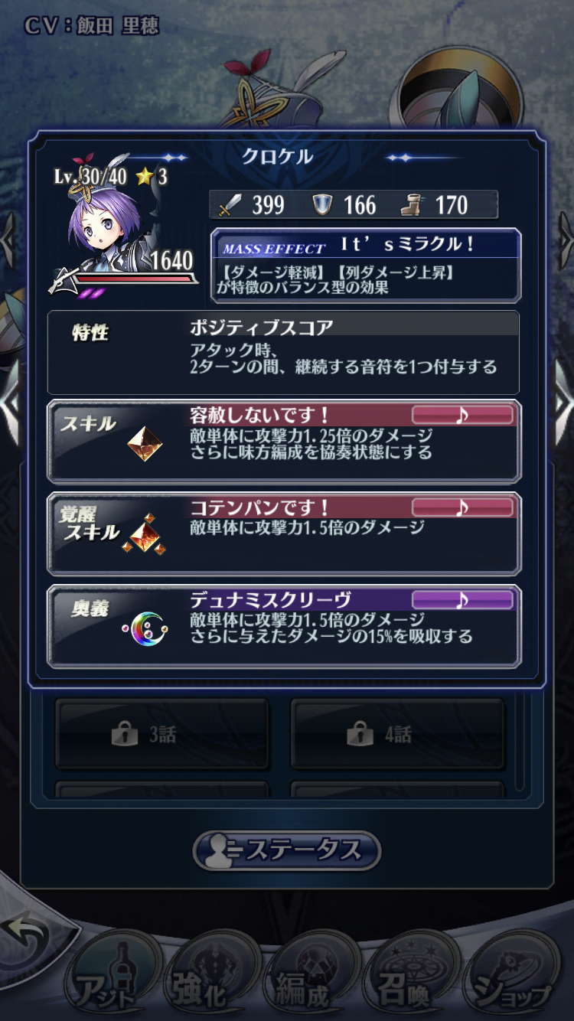Show next character with right chevron
Screen dimensions: 574x1021
[x=563, y=402]
